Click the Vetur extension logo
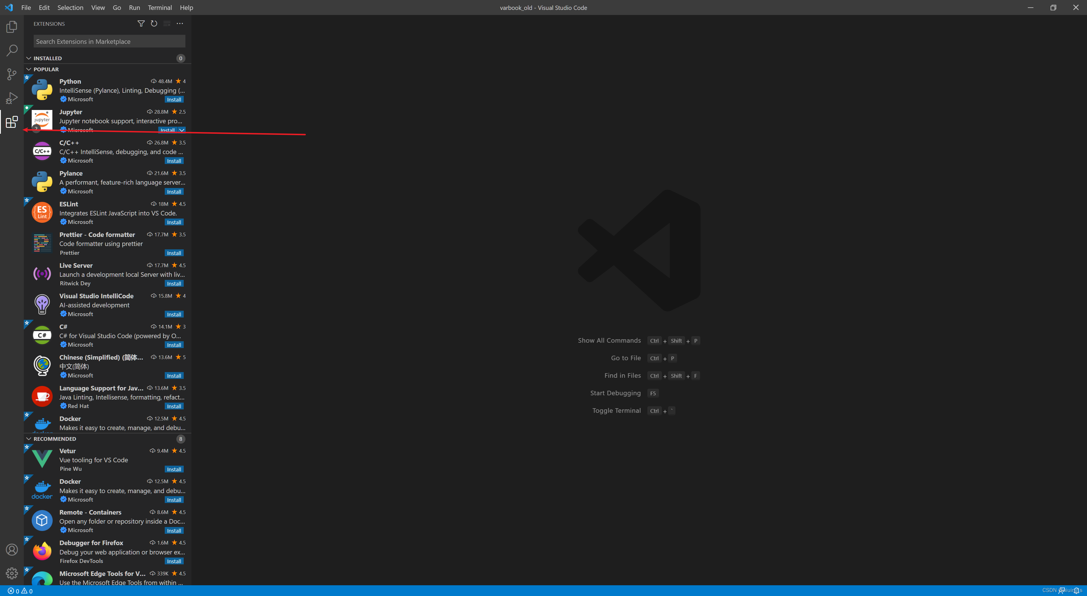 tap(42, 459)
